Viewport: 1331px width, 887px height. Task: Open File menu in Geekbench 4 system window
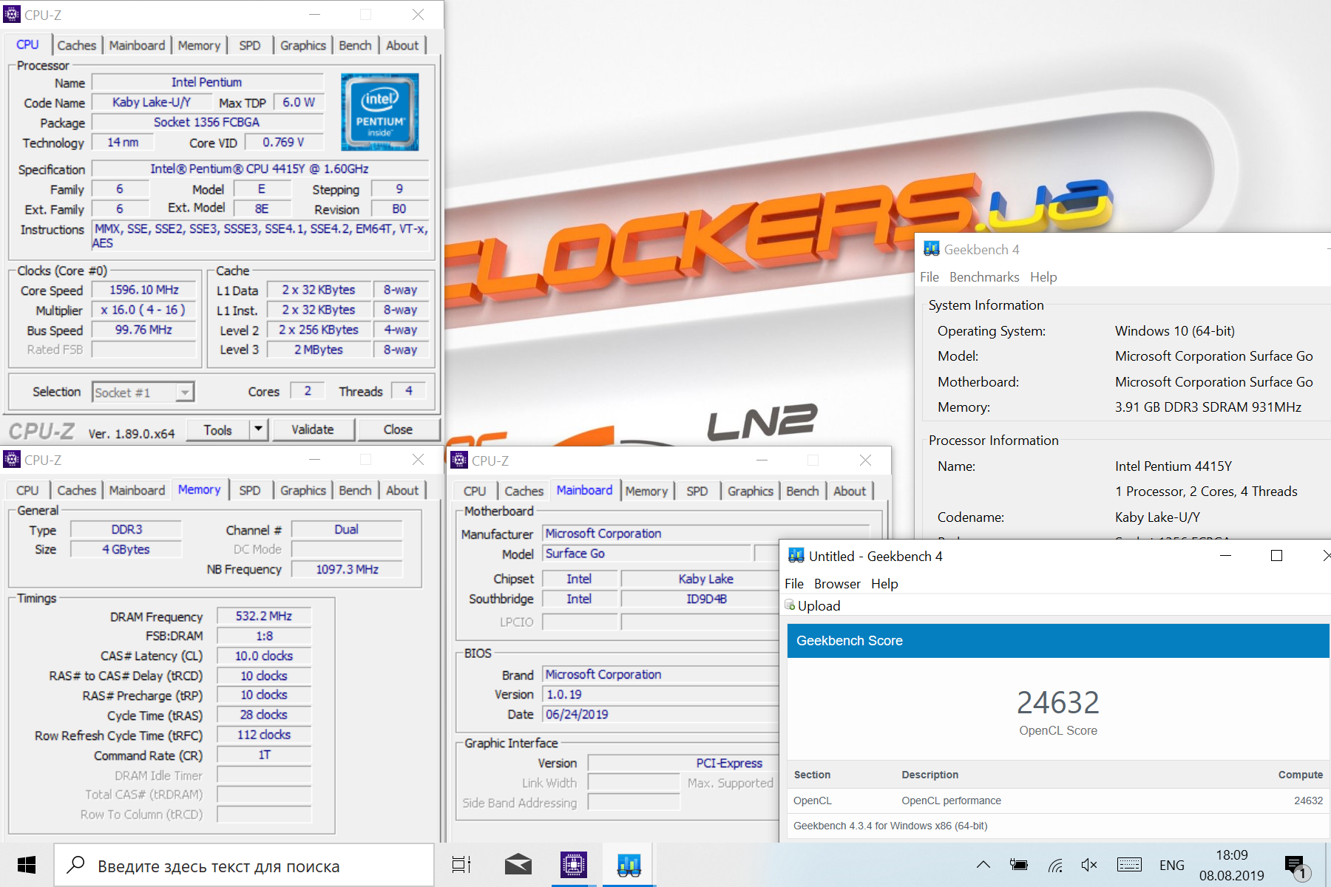pyautogui.click(x=929, y=276)
